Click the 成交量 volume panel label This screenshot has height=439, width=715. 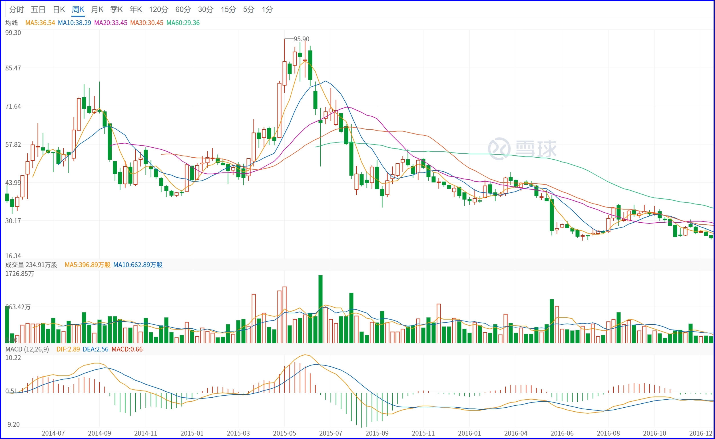coord(15,265)
